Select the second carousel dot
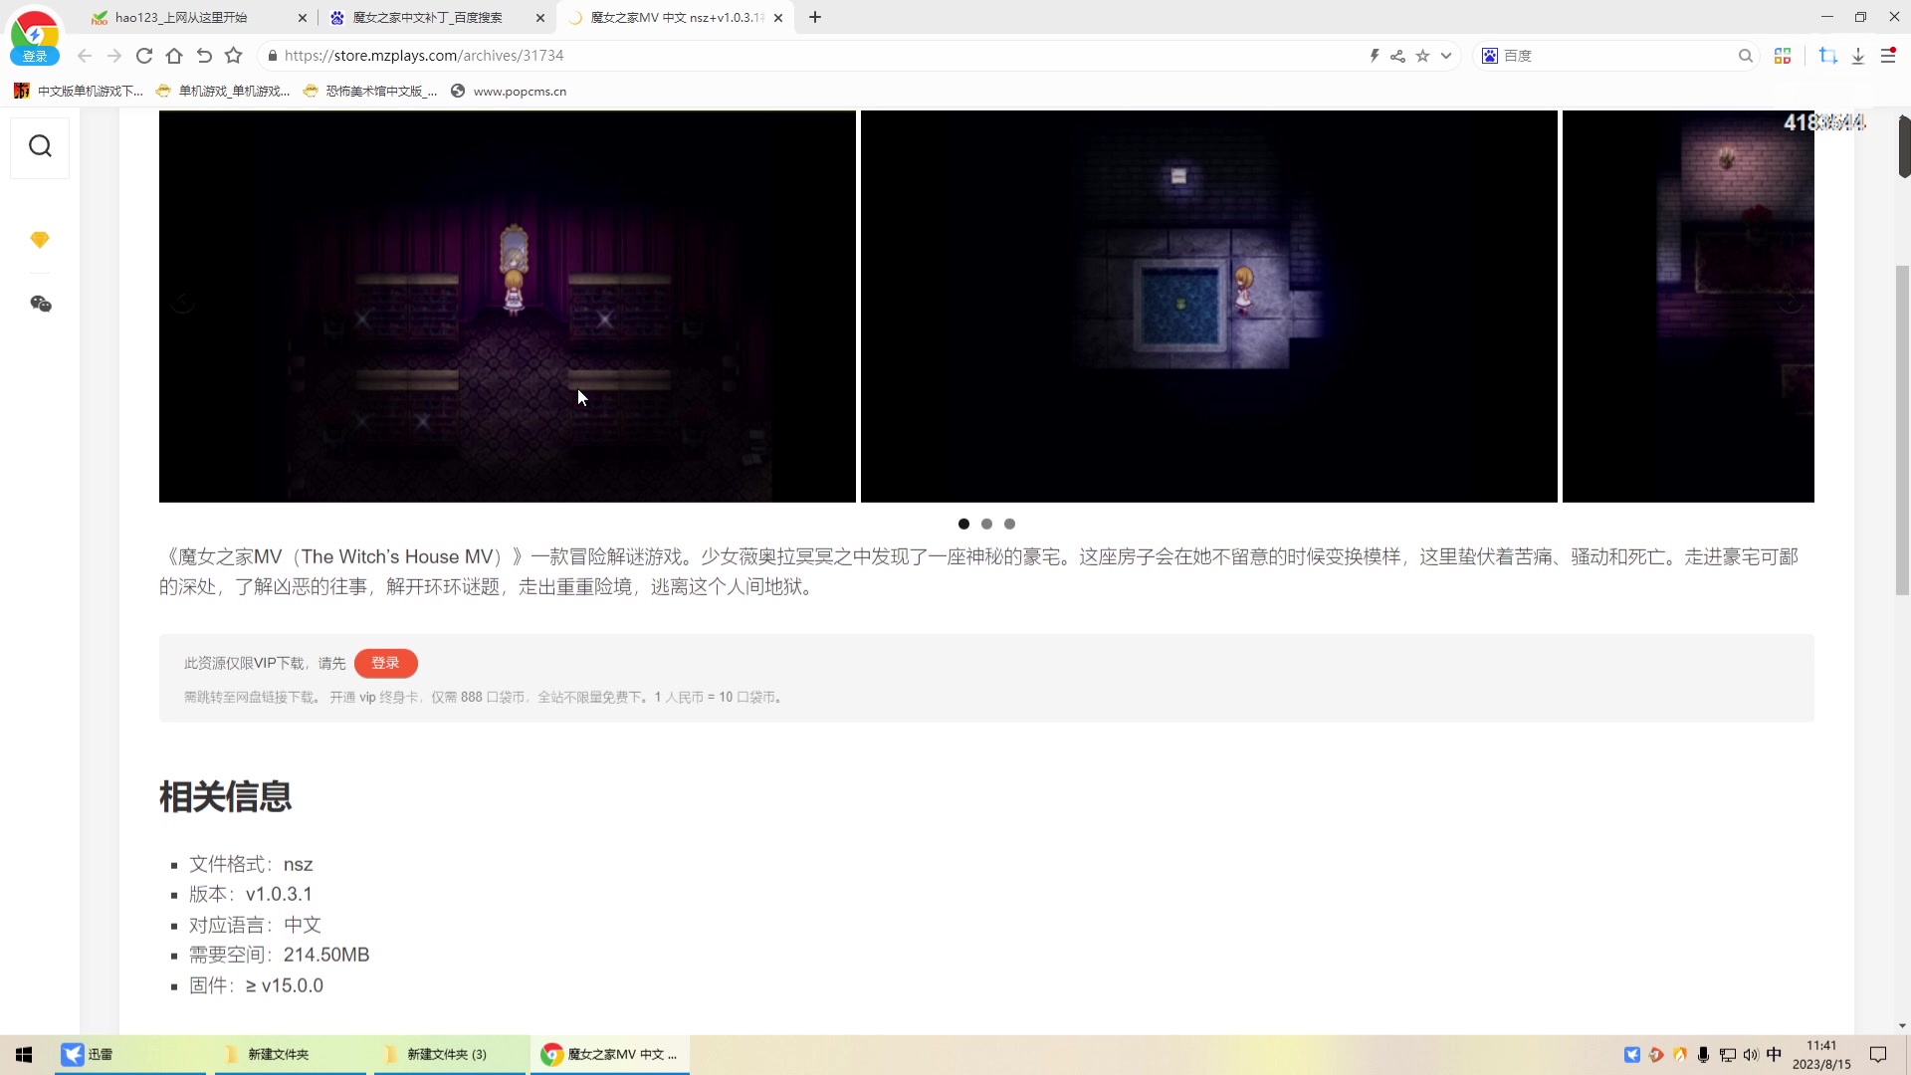The height and width of the screenshot is (1075, 1911). coord(986,524)
